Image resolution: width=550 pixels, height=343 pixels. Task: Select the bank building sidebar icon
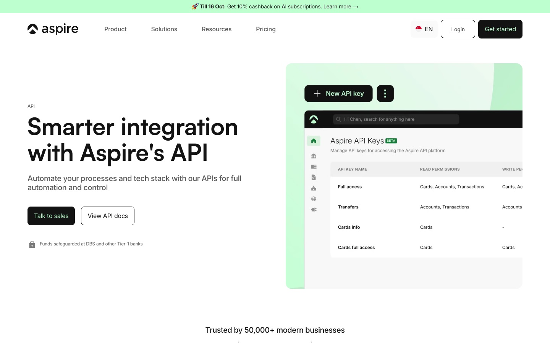tap(314, 156)
